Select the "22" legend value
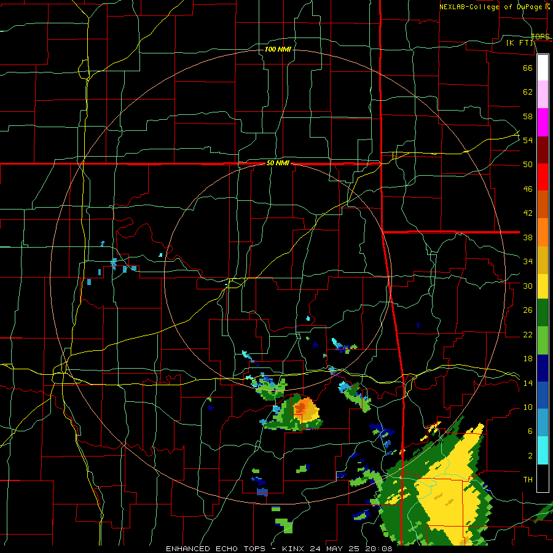 click(528, 334)
